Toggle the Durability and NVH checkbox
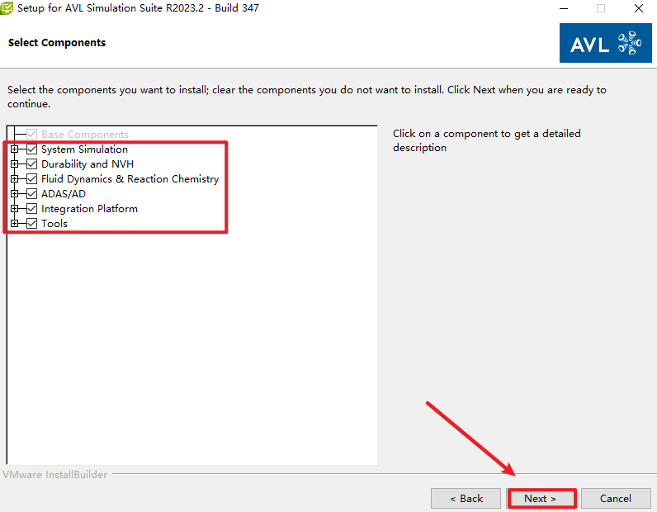The image size is (657, 512). coord(32,164)
